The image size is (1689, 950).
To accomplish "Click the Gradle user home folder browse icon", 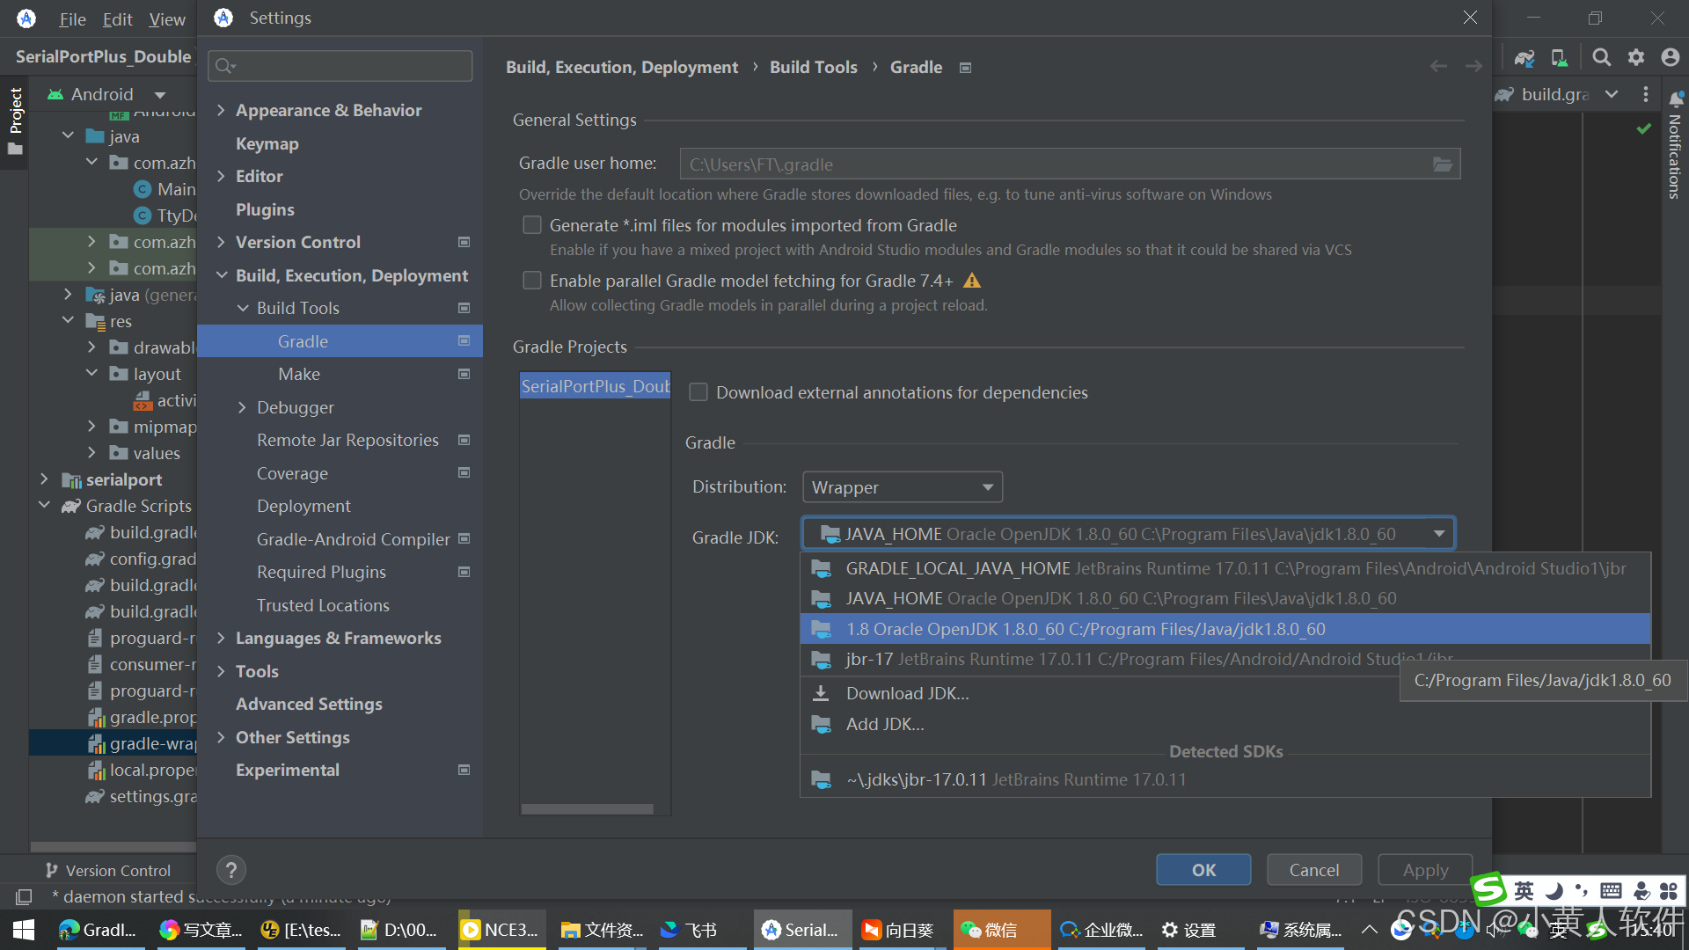I will (x=1442, y=164).
